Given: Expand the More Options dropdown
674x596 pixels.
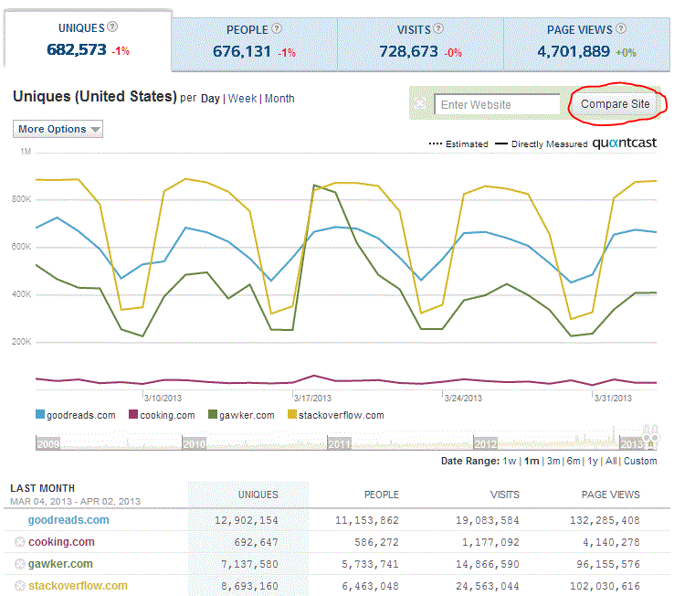Looking at the screenshot, I should point(58,129).
